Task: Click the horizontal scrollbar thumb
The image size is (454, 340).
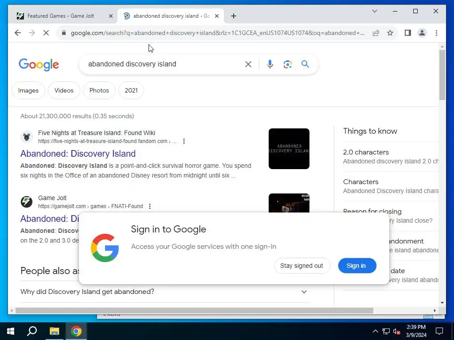Action: pos(194,310)
